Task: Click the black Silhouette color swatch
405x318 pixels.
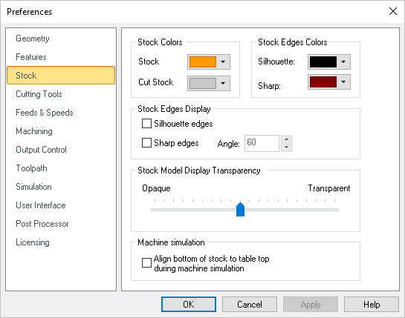Action: coord(323,62)
